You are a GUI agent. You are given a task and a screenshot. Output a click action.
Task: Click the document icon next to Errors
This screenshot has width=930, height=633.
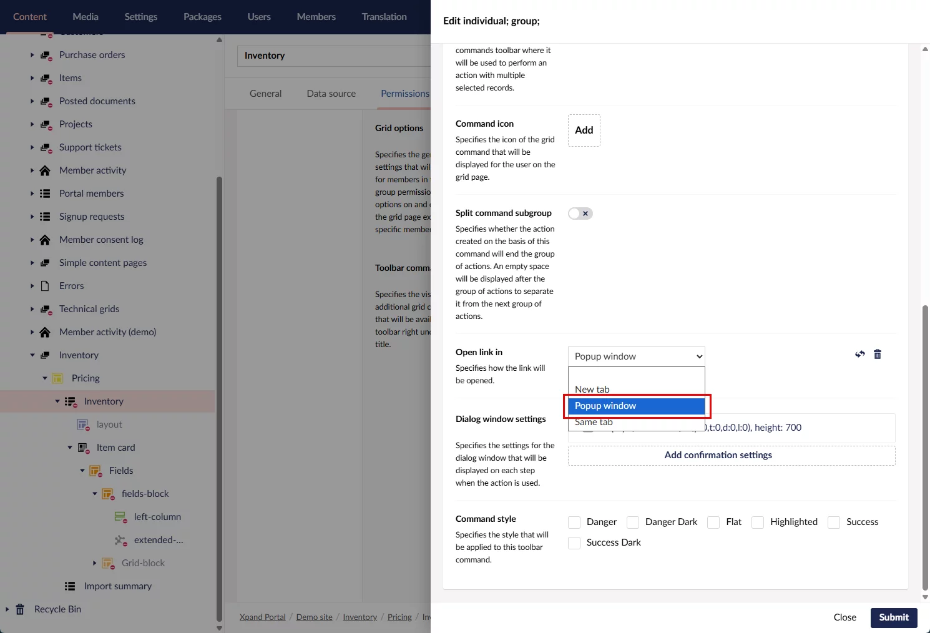click(45, 286)
